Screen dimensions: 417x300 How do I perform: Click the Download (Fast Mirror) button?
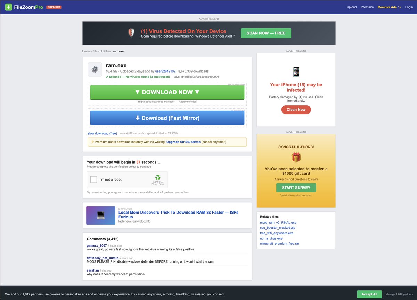pyautogui.click(x=167, y=118)
